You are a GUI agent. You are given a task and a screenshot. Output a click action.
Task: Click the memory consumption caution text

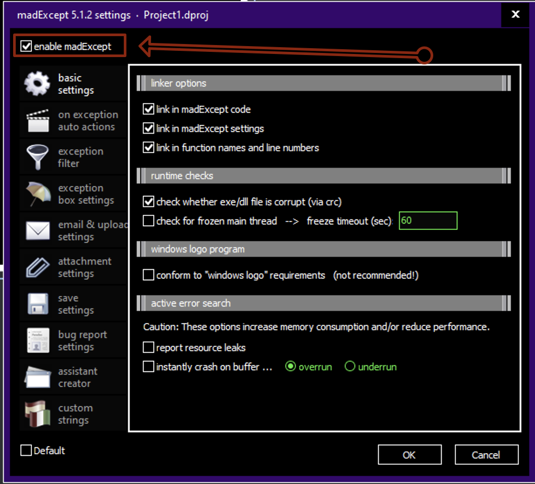click(316, 327)
